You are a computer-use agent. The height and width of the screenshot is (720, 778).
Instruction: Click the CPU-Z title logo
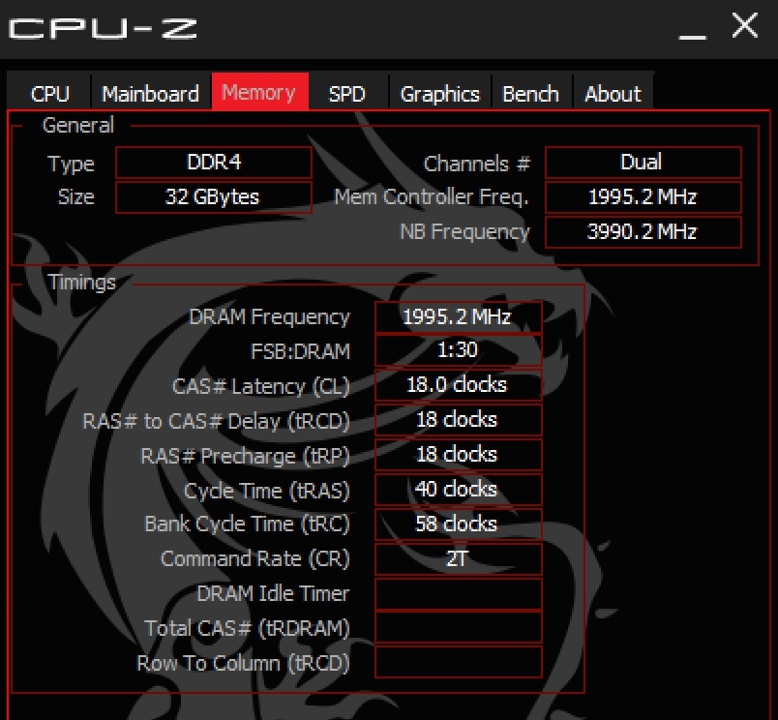[x=103, y=28]
